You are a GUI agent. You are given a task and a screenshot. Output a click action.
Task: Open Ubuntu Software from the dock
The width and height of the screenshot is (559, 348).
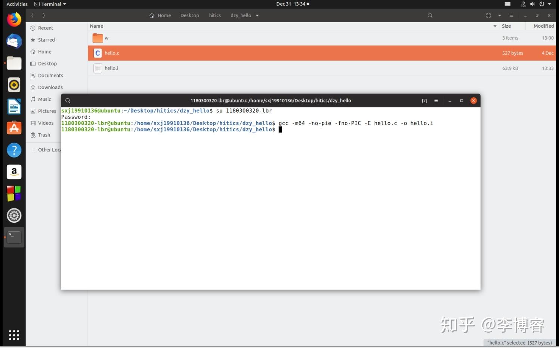(14, 128)
